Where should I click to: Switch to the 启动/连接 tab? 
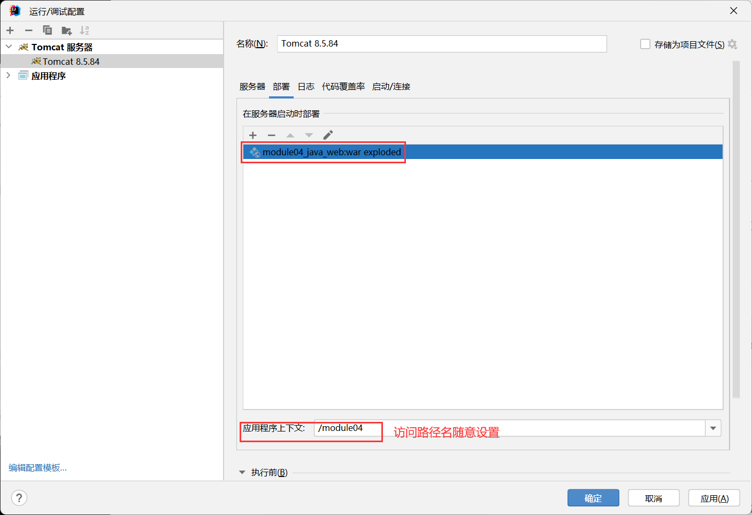pos(392,87)
